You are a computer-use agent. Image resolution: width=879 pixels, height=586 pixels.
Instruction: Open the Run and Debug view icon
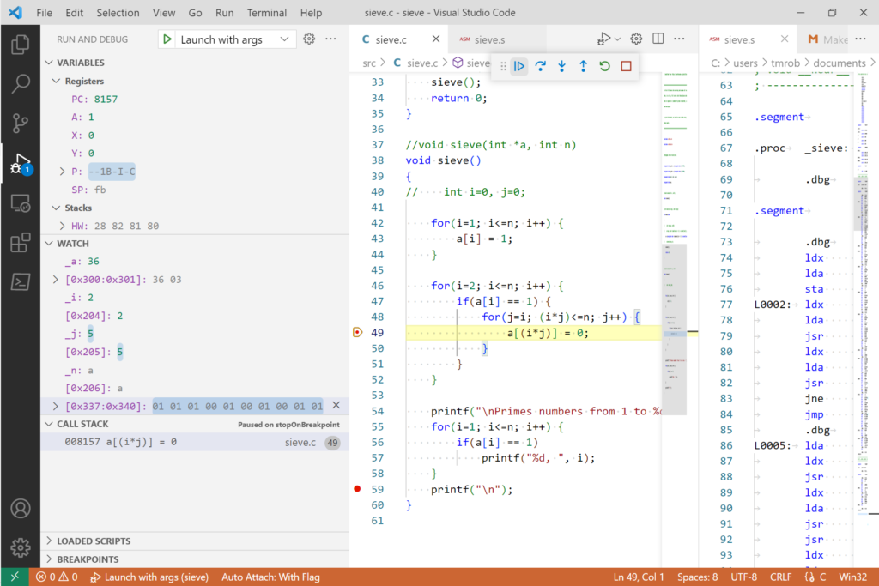tap(21, 164)
